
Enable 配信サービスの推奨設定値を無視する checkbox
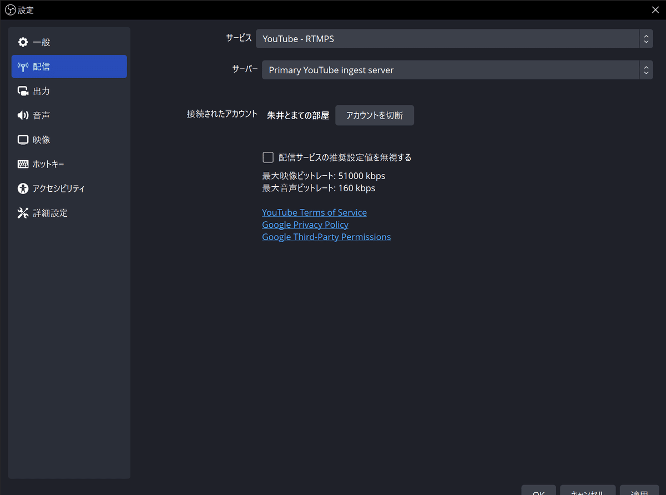click(x=268, y=157)
